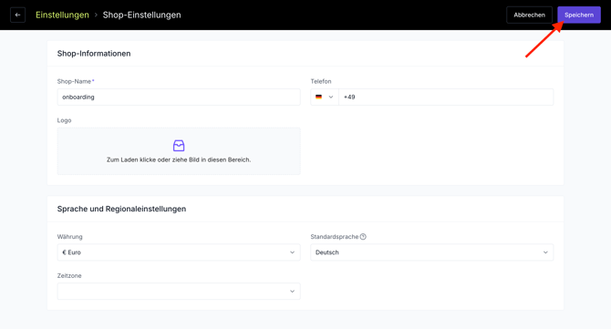Focus the Shop-Name input field
This screenshot has height=329, width=611.
click(179, 97)
